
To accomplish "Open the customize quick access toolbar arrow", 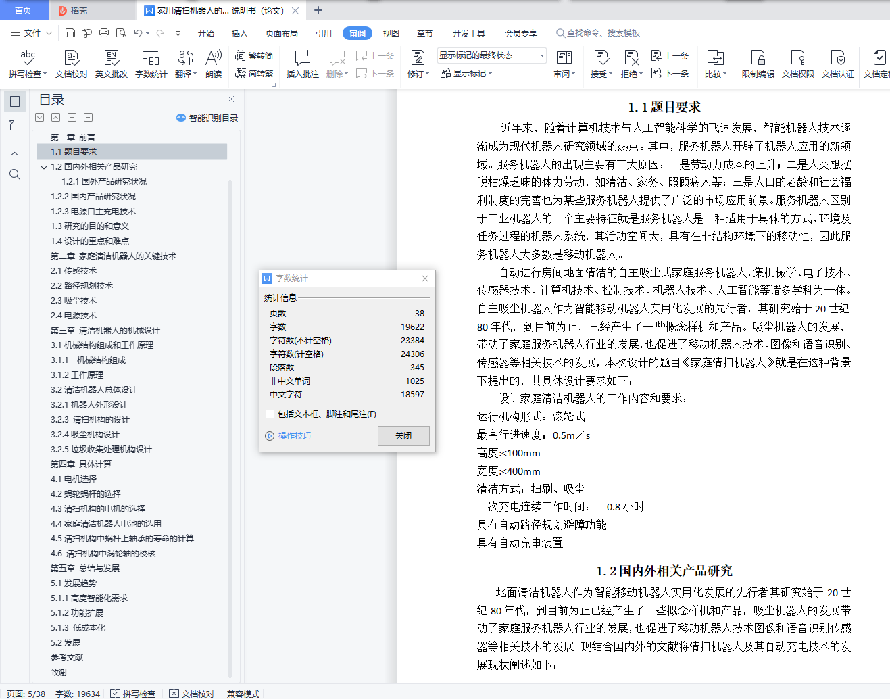I will click(178, 32).
